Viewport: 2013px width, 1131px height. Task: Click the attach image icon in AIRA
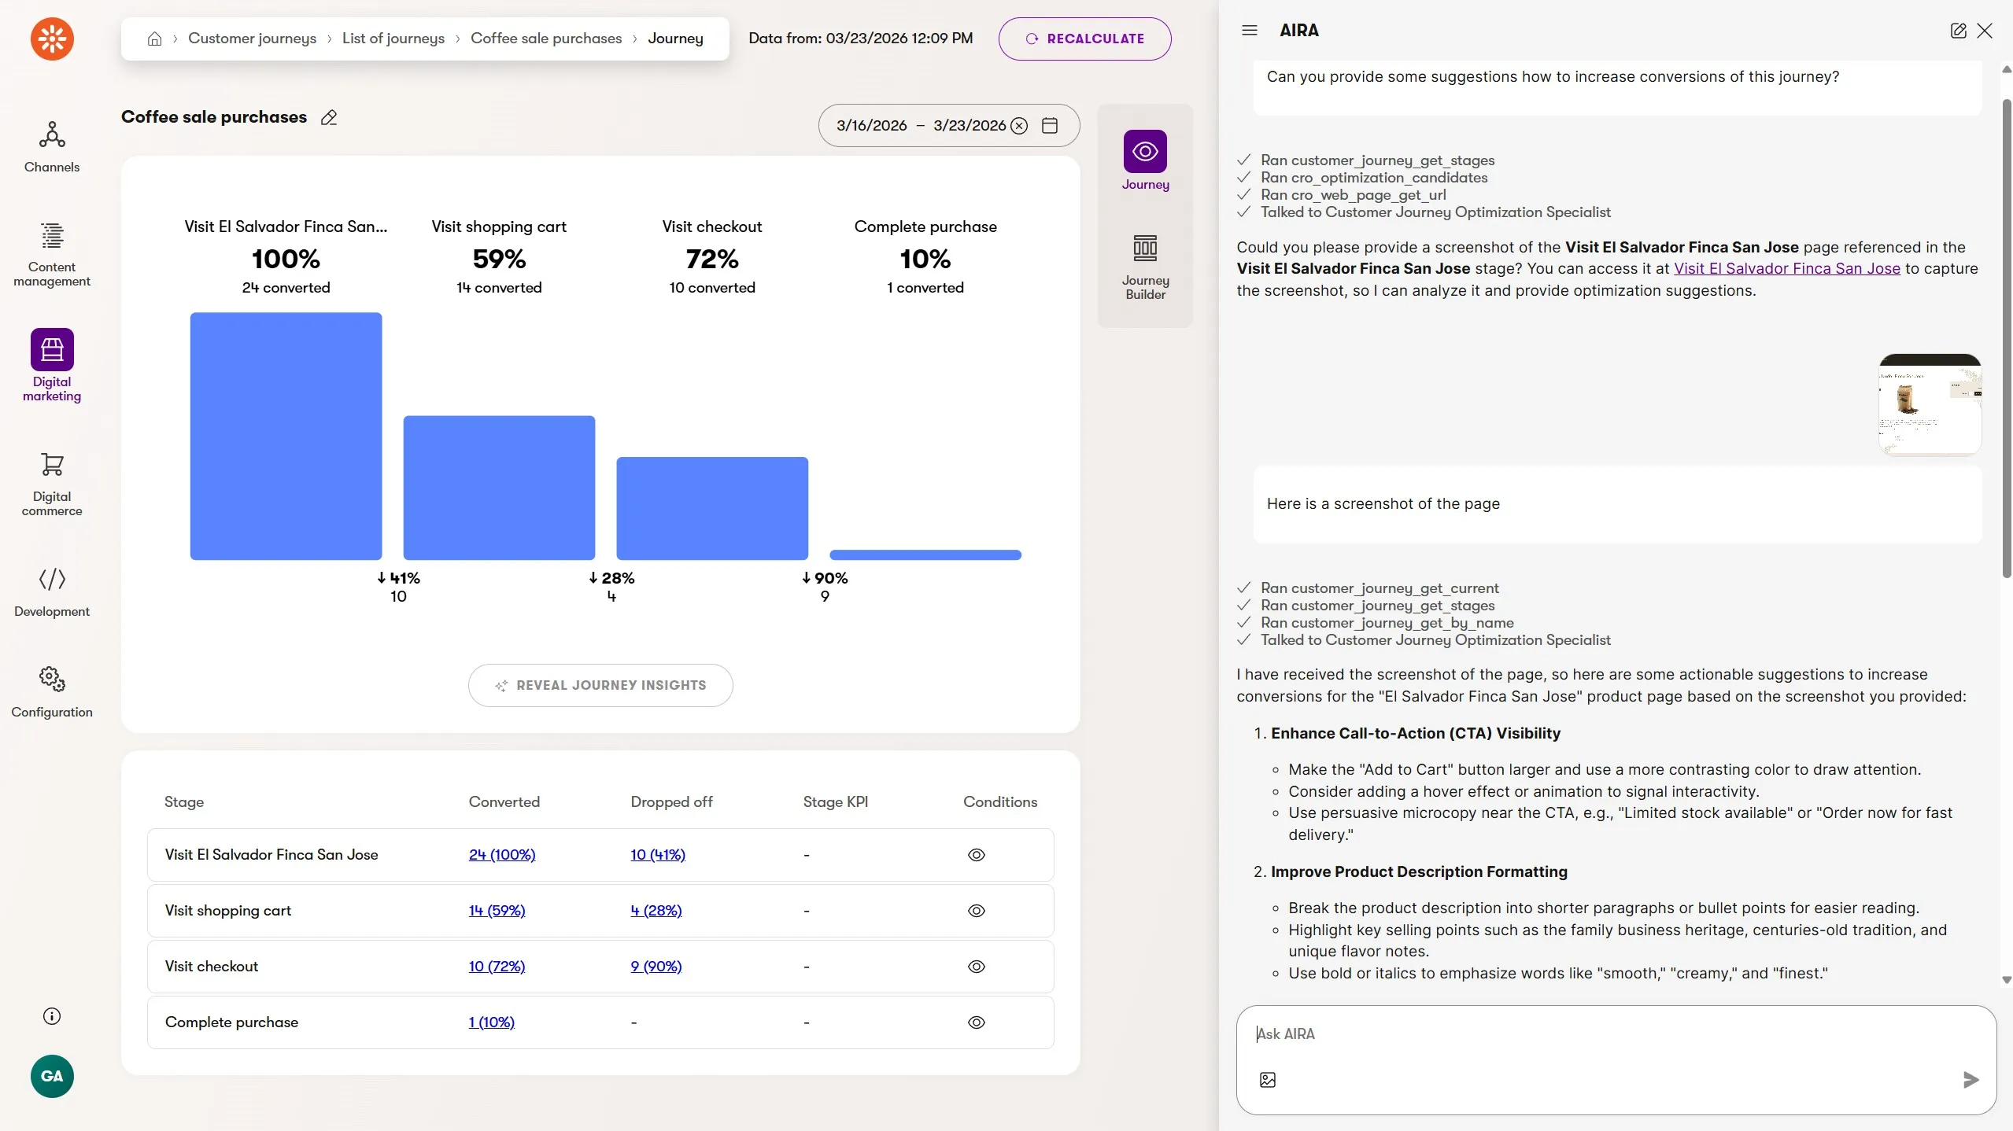[x=1268, y=1080]
